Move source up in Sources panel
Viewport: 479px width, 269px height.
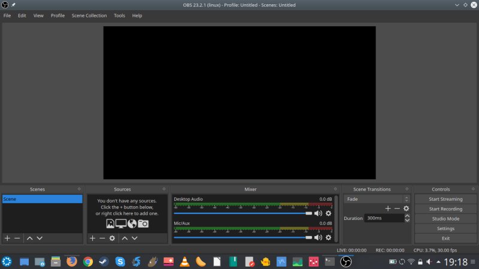click(125, 238)
